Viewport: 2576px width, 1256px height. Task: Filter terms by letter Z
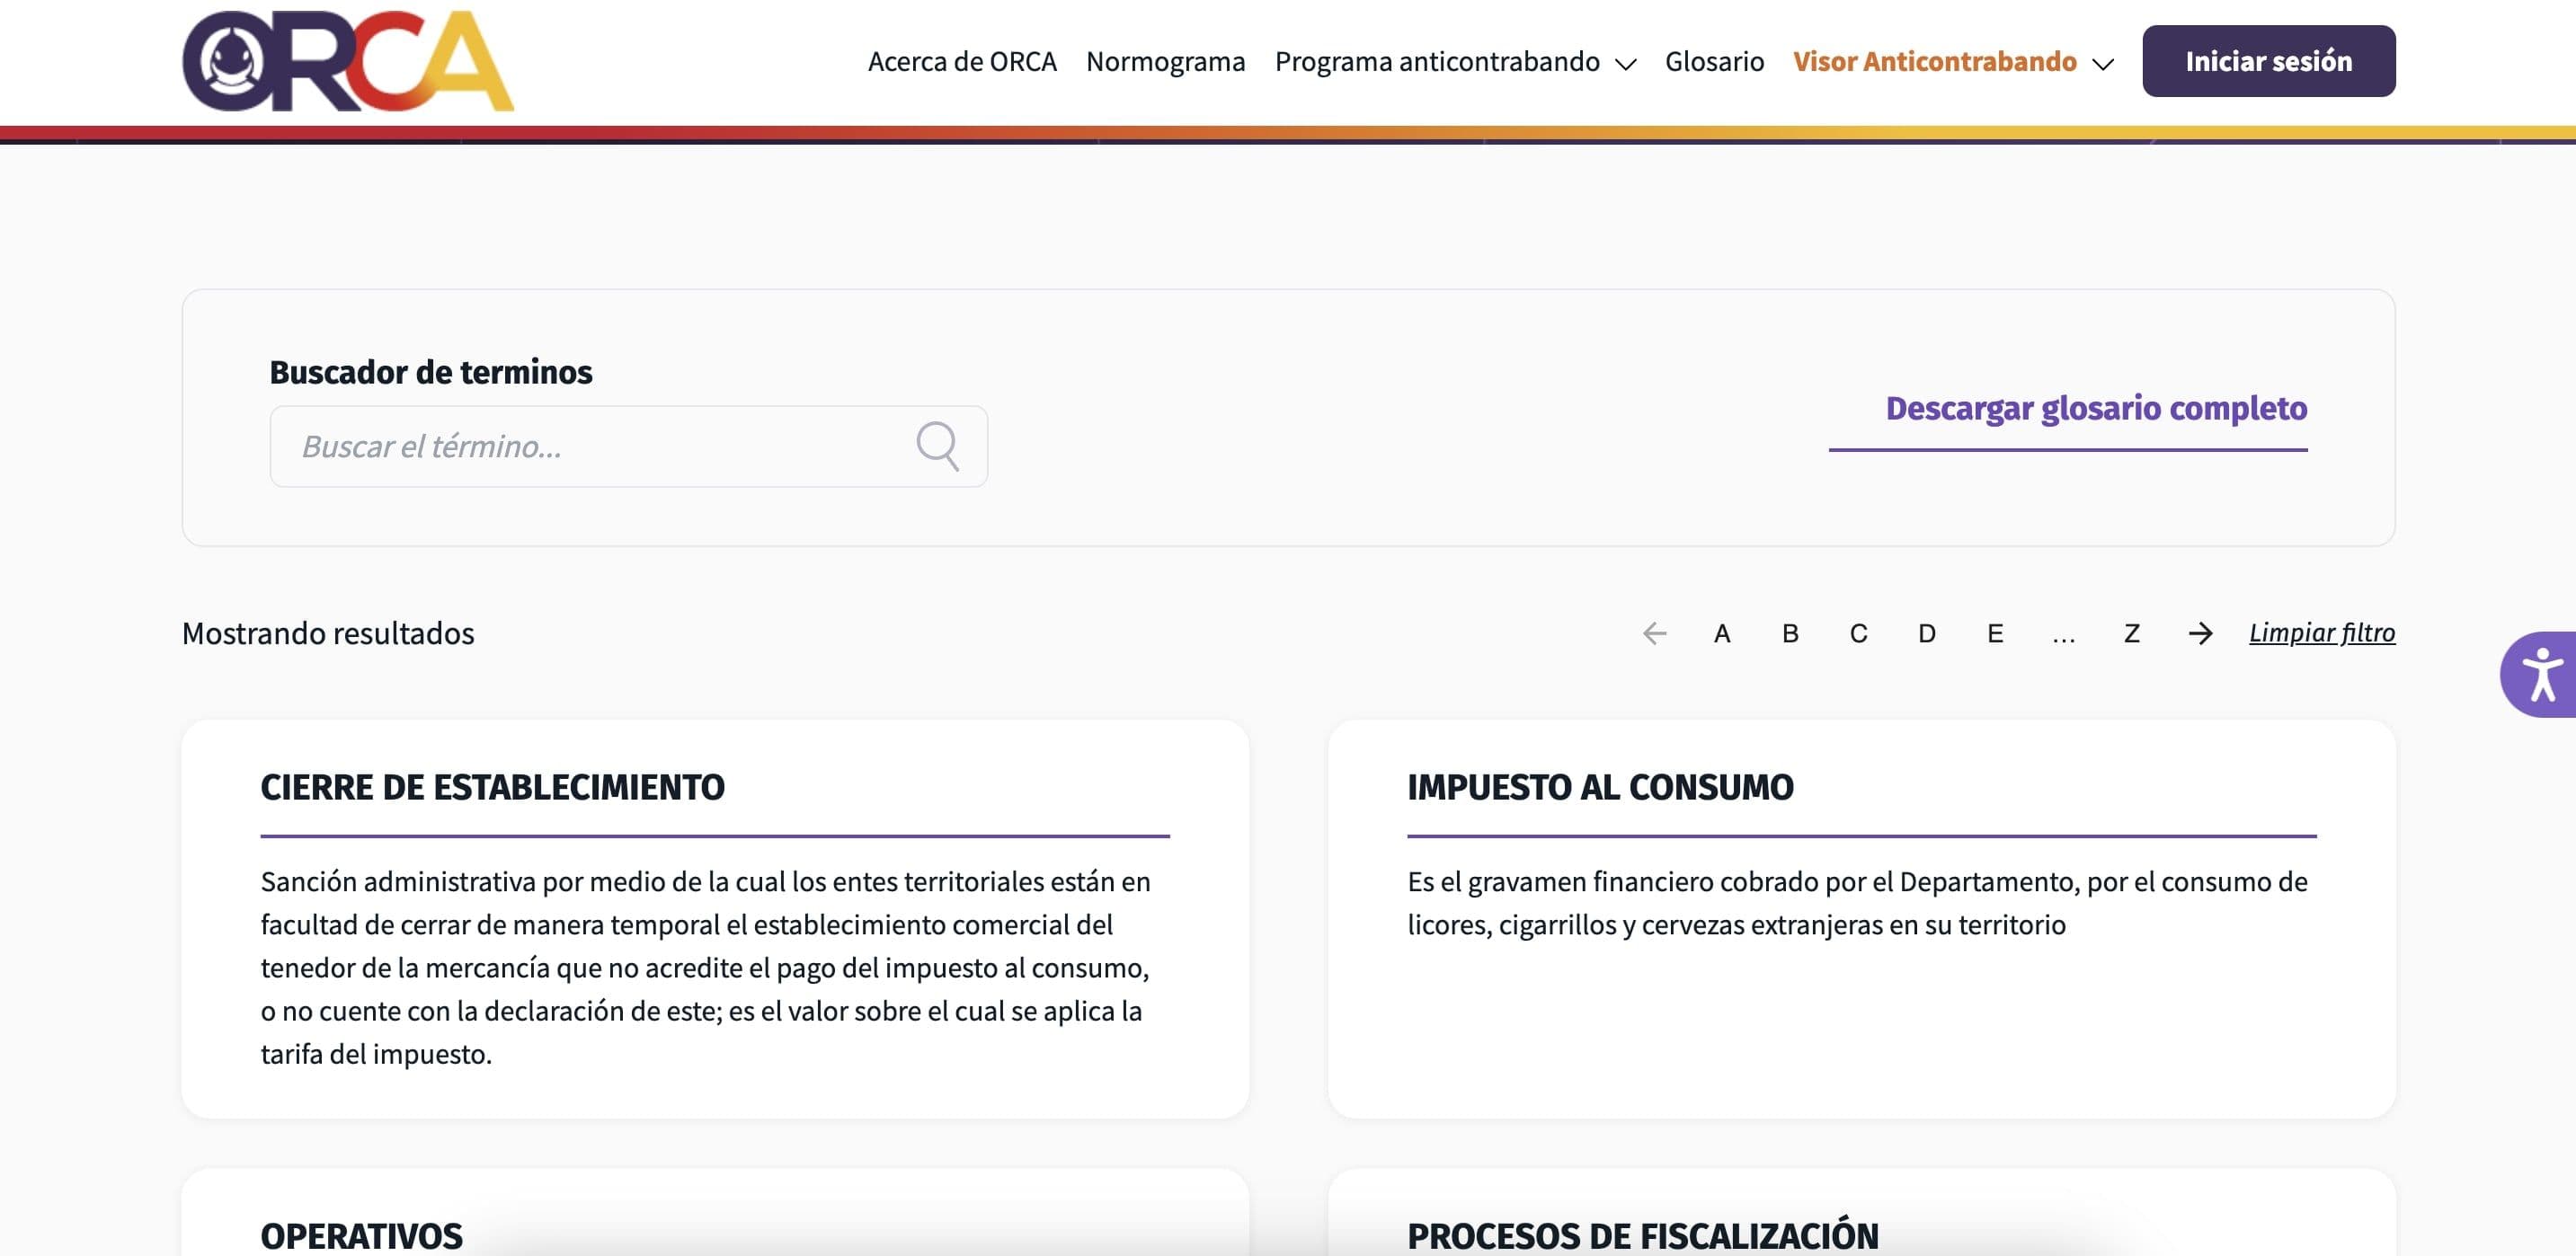(x=2132, y=633)
